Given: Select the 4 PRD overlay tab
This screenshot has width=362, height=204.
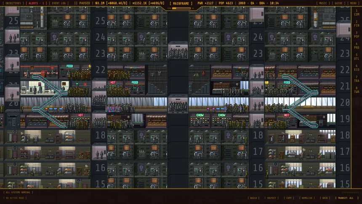Looking at the screenshot, I should 357,46.
